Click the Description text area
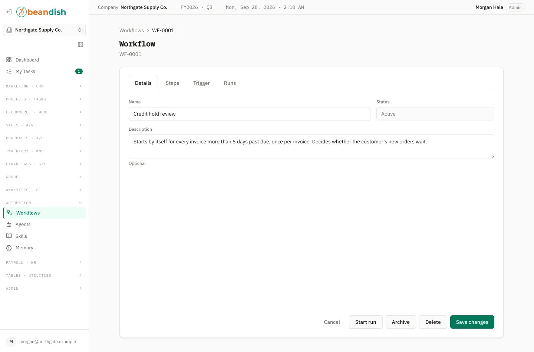Screen dimensions: 534x352 point(311,146)
